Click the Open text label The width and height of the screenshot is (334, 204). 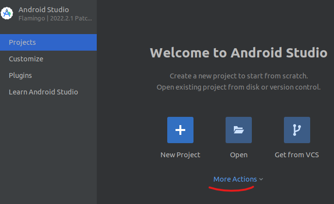238,155
